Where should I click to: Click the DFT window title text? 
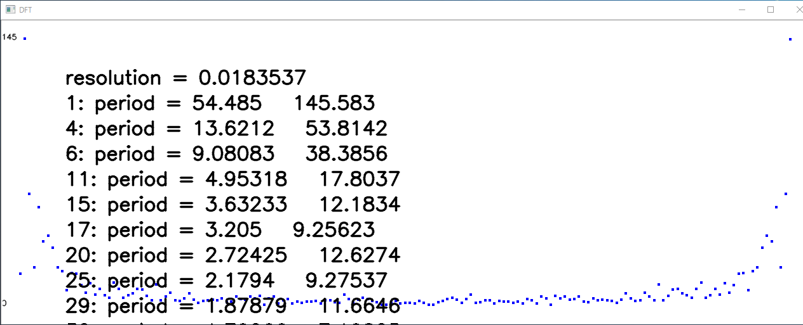(x=24, y=10)
